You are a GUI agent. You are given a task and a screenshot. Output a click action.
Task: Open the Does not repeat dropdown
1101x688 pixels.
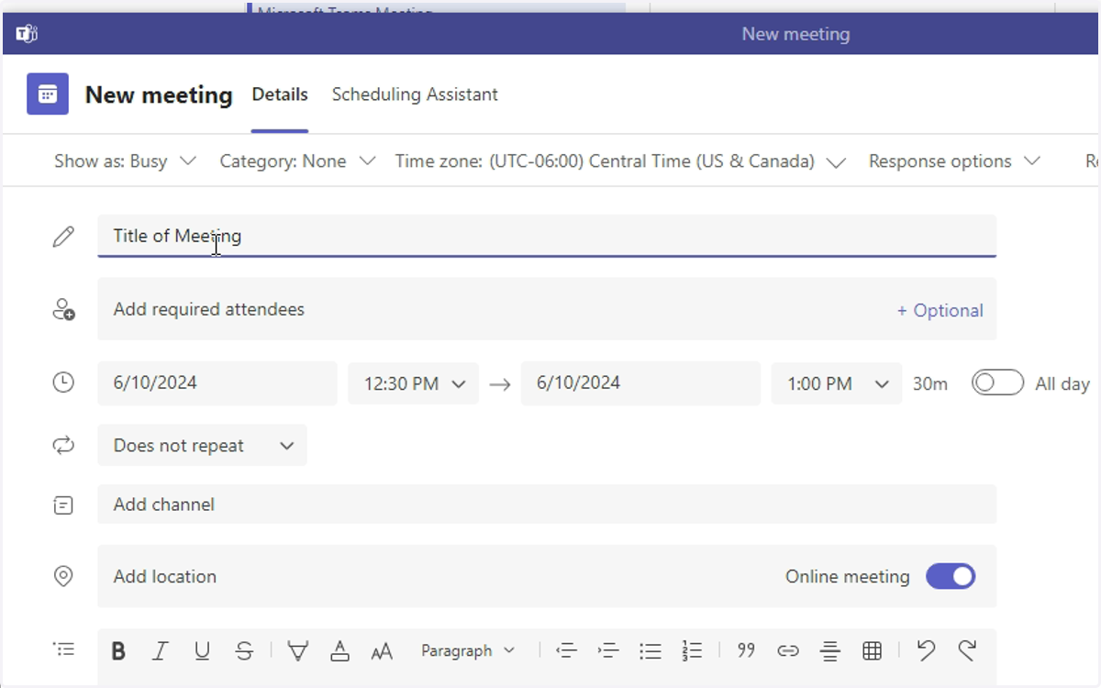tap(202, 445)
